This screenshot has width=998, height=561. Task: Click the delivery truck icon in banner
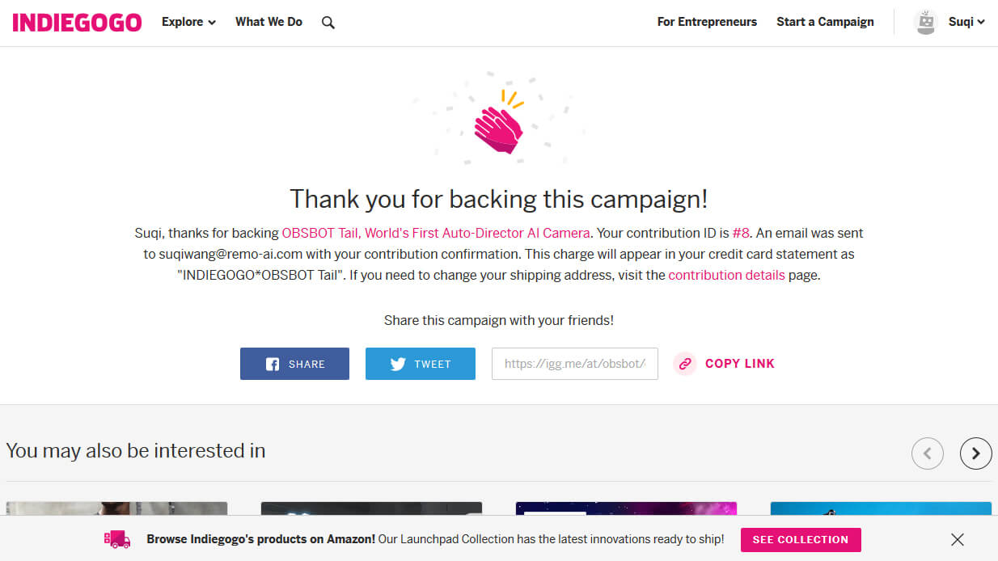tap(117, 539)
